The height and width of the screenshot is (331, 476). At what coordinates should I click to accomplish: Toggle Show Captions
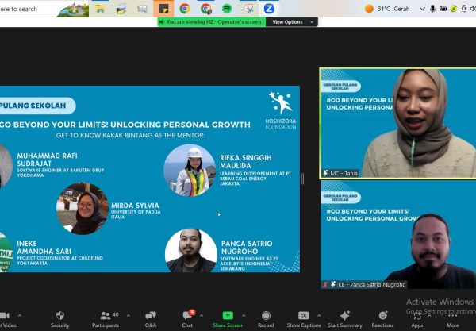303,317
